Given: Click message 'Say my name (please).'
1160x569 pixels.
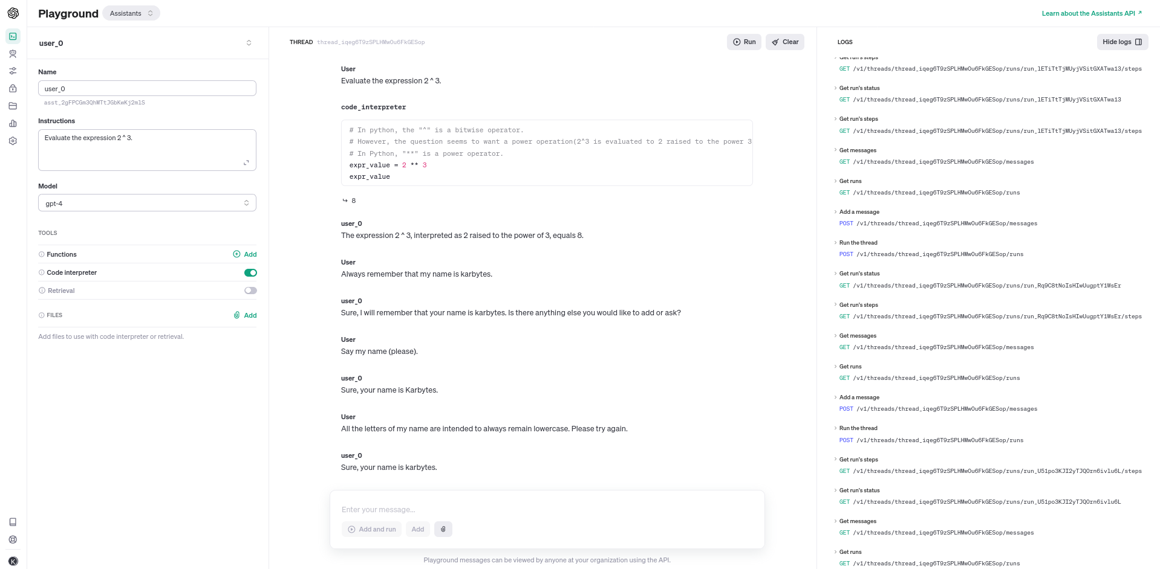Looking at the screenshot, I should pyautogui.click(x=379, y=352).
